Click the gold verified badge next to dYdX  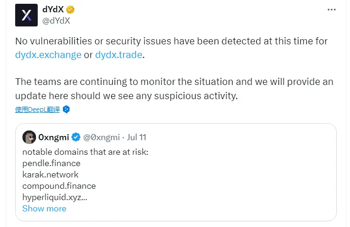[x=71, y=9]
